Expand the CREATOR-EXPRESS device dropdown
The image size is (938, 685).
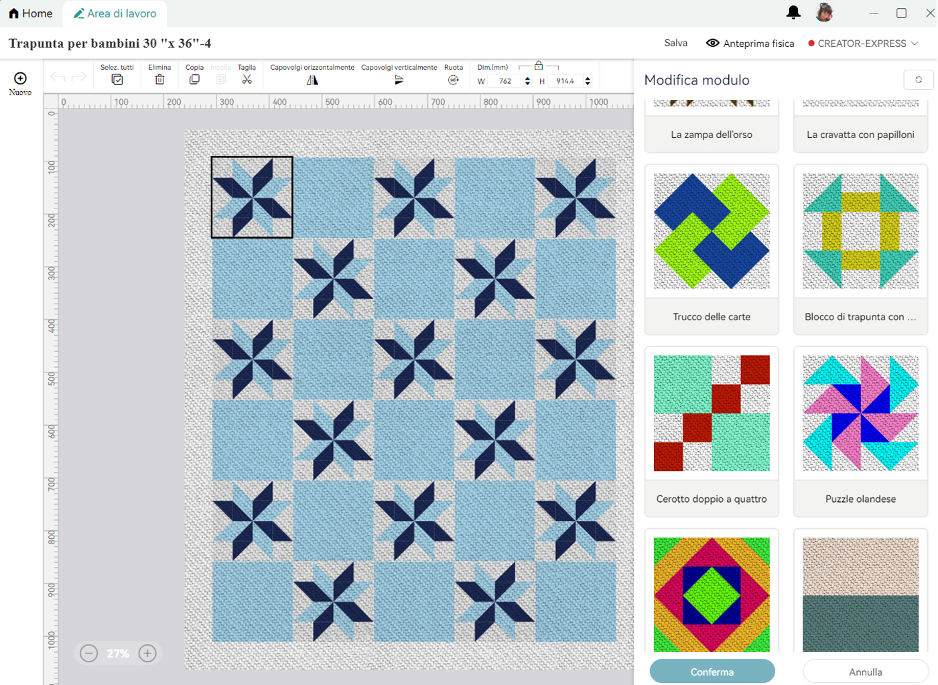click(914, 43)
